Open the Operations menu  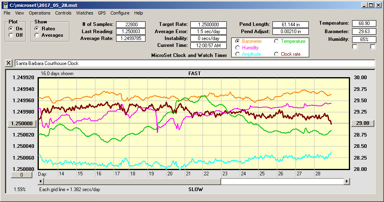click(40, 13)
